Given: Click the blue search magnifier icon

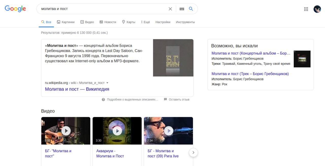Looking at the screenshot, I should 191,9.
